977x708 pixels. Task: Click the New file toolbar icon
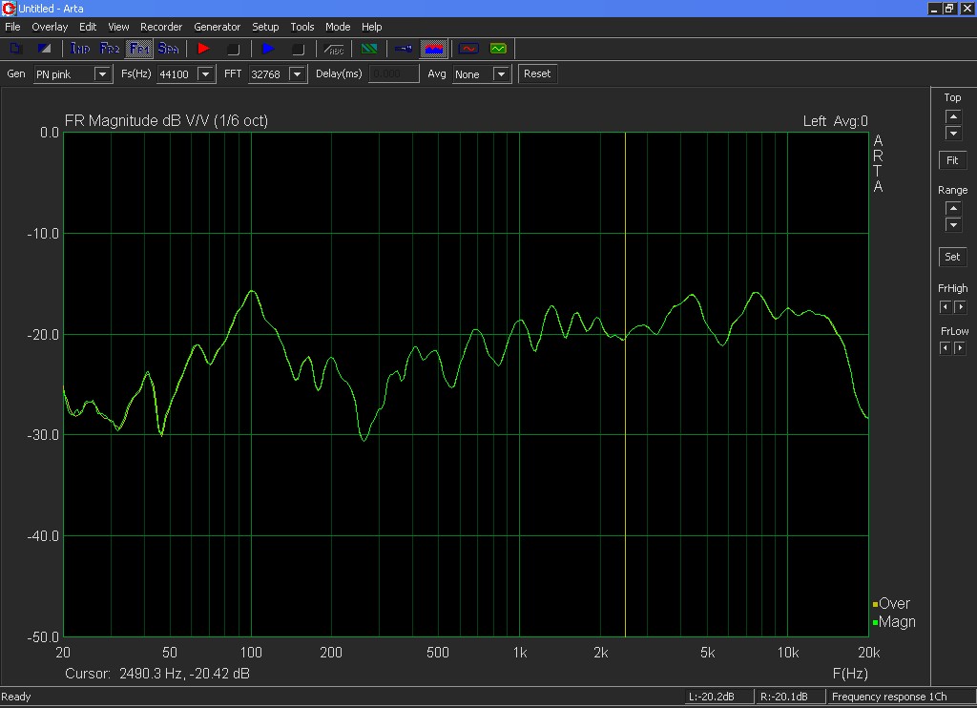pos(15,48)
